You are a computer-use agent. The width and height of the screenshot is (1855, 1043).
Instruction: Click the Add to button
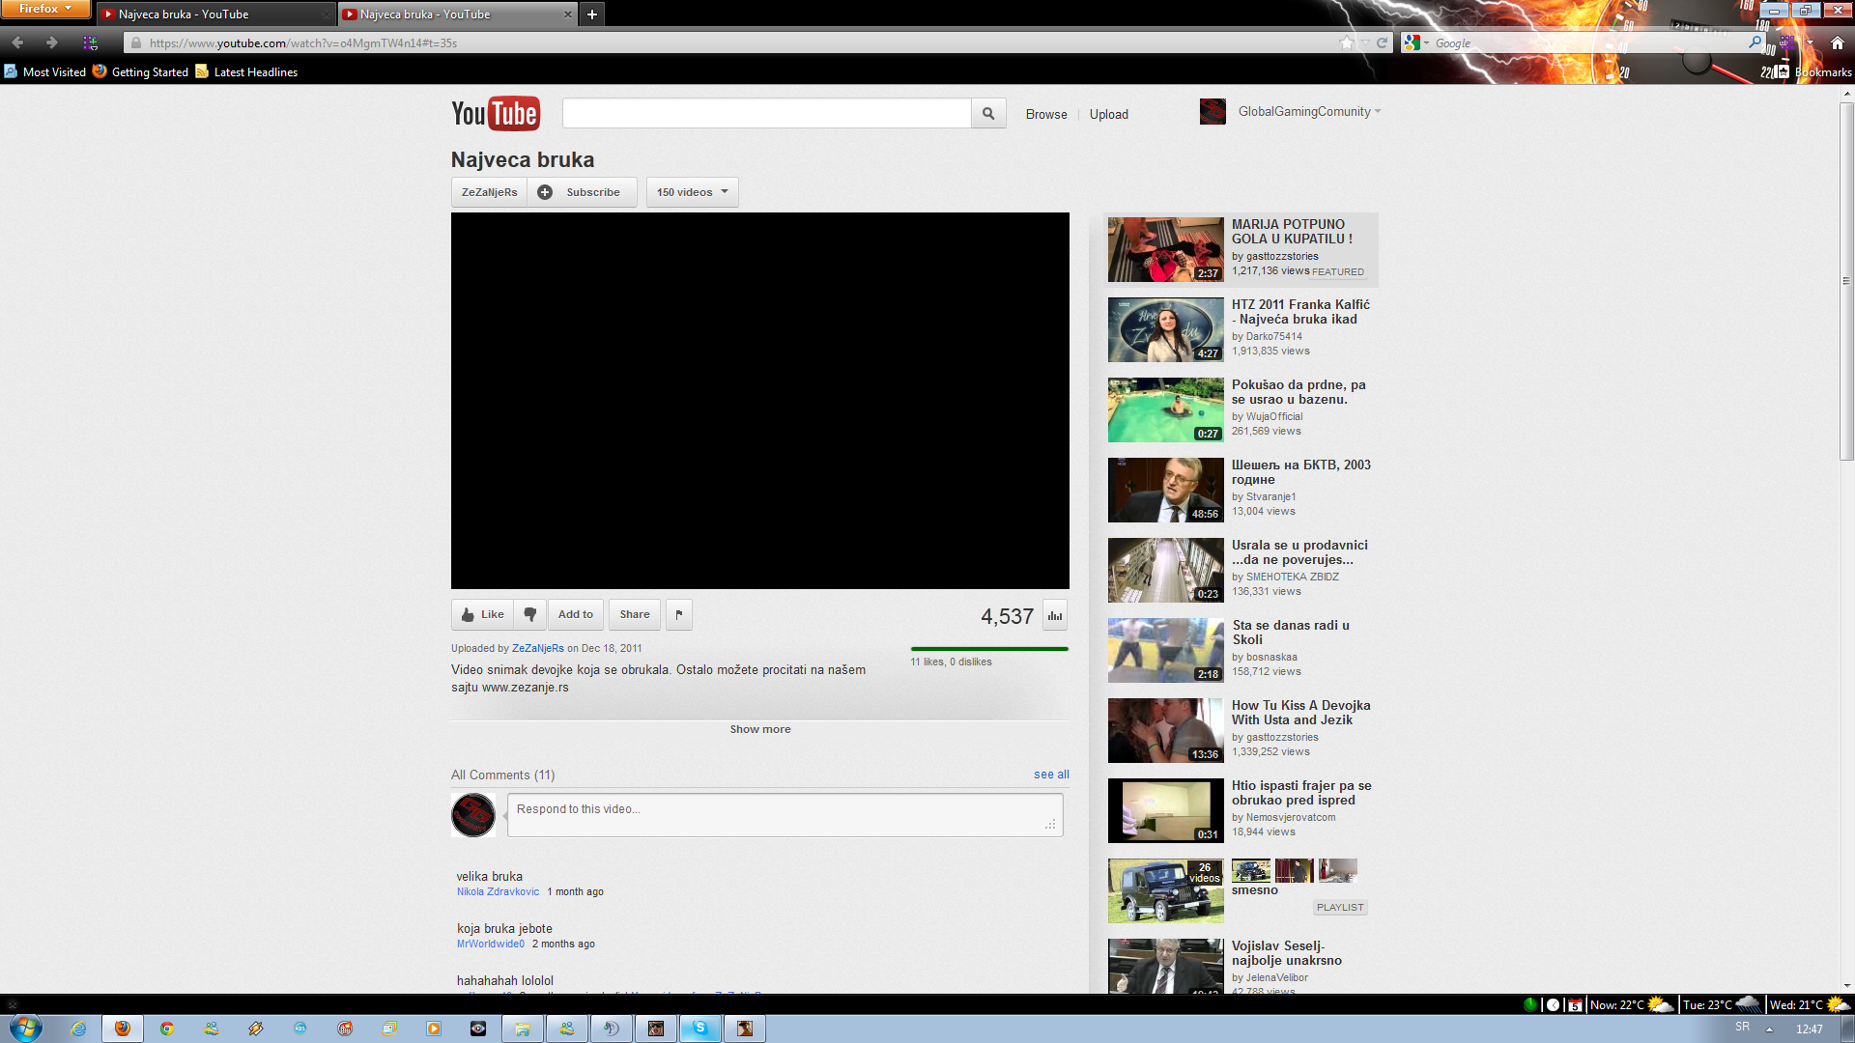(x=576, y=614)
